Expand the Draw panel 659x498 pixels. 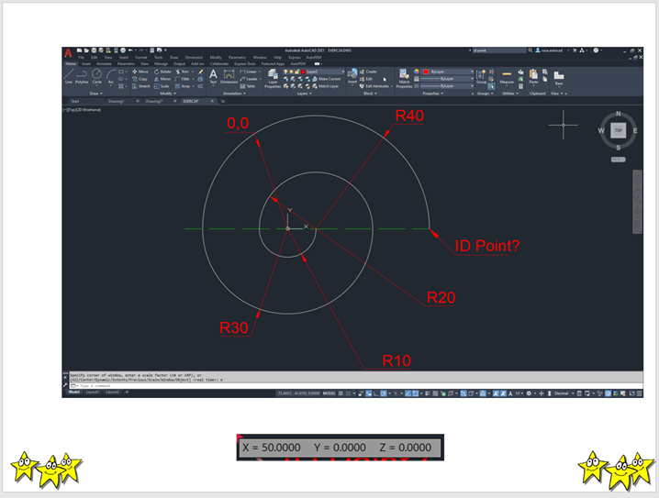coord(95,94)
